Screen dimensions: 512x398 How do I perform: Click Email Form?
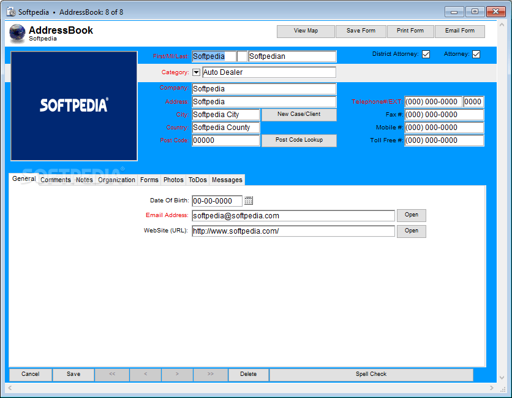[x=460, y=31]
